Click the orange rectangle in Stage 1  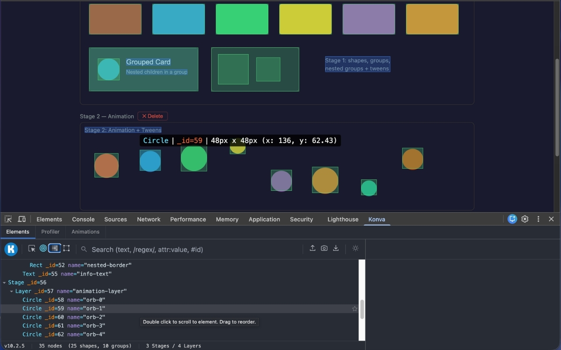coord(432,19)
